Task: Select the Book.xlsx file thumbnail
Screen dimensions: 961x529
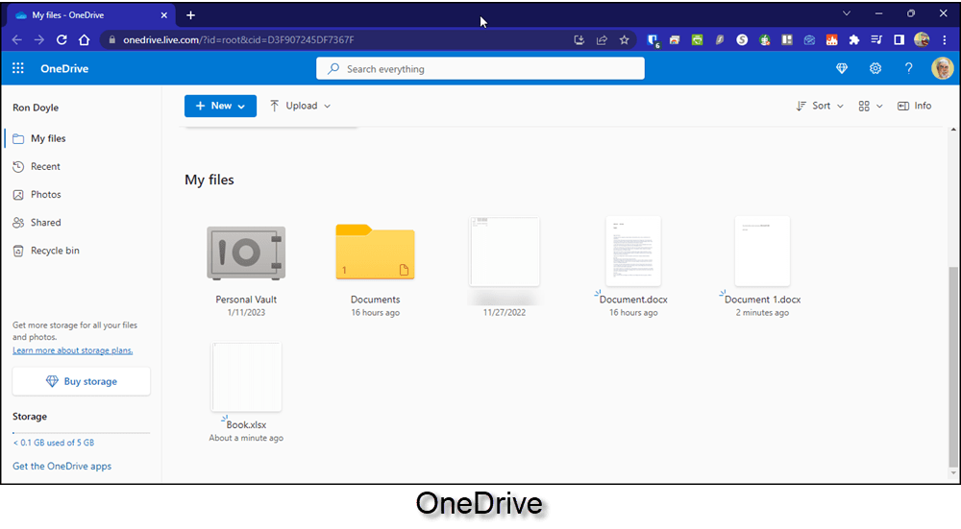Action: [x=246, y=377]
